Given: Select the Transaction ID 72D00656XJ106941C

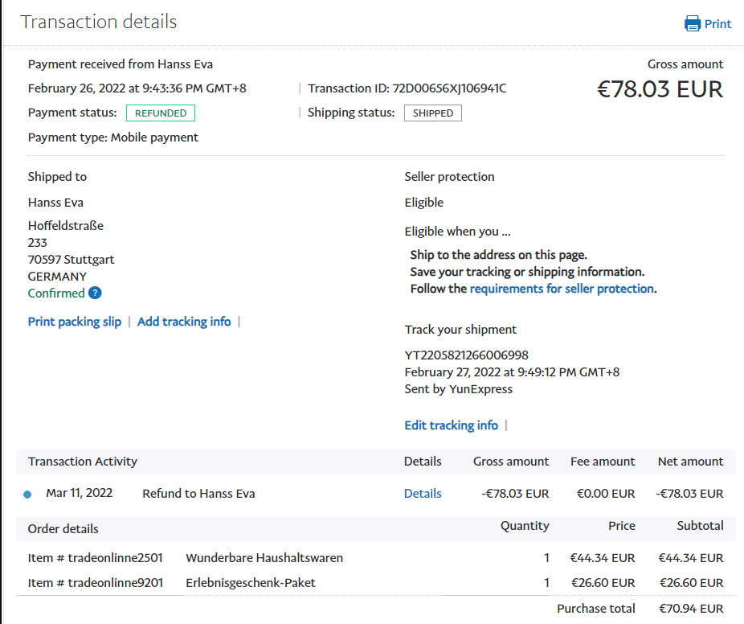Looking at the screenshot, I should click(449, 88).
